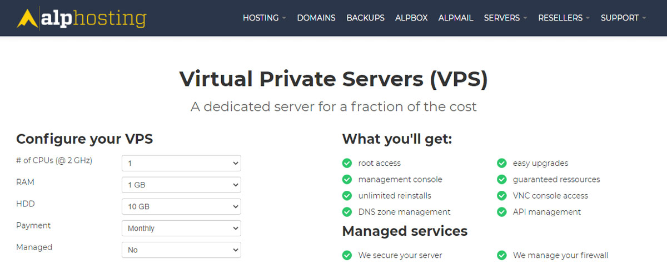
Task: Click the checkmark icon beside management console
Action: tap(347, 179)
